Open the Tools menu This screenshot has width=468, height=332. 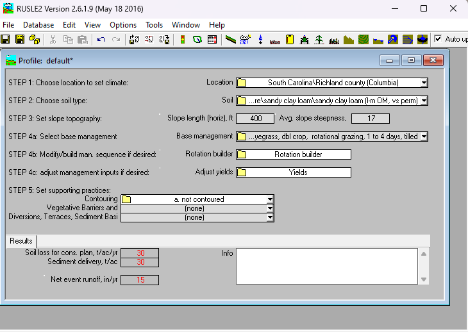[x=154, y=25]
